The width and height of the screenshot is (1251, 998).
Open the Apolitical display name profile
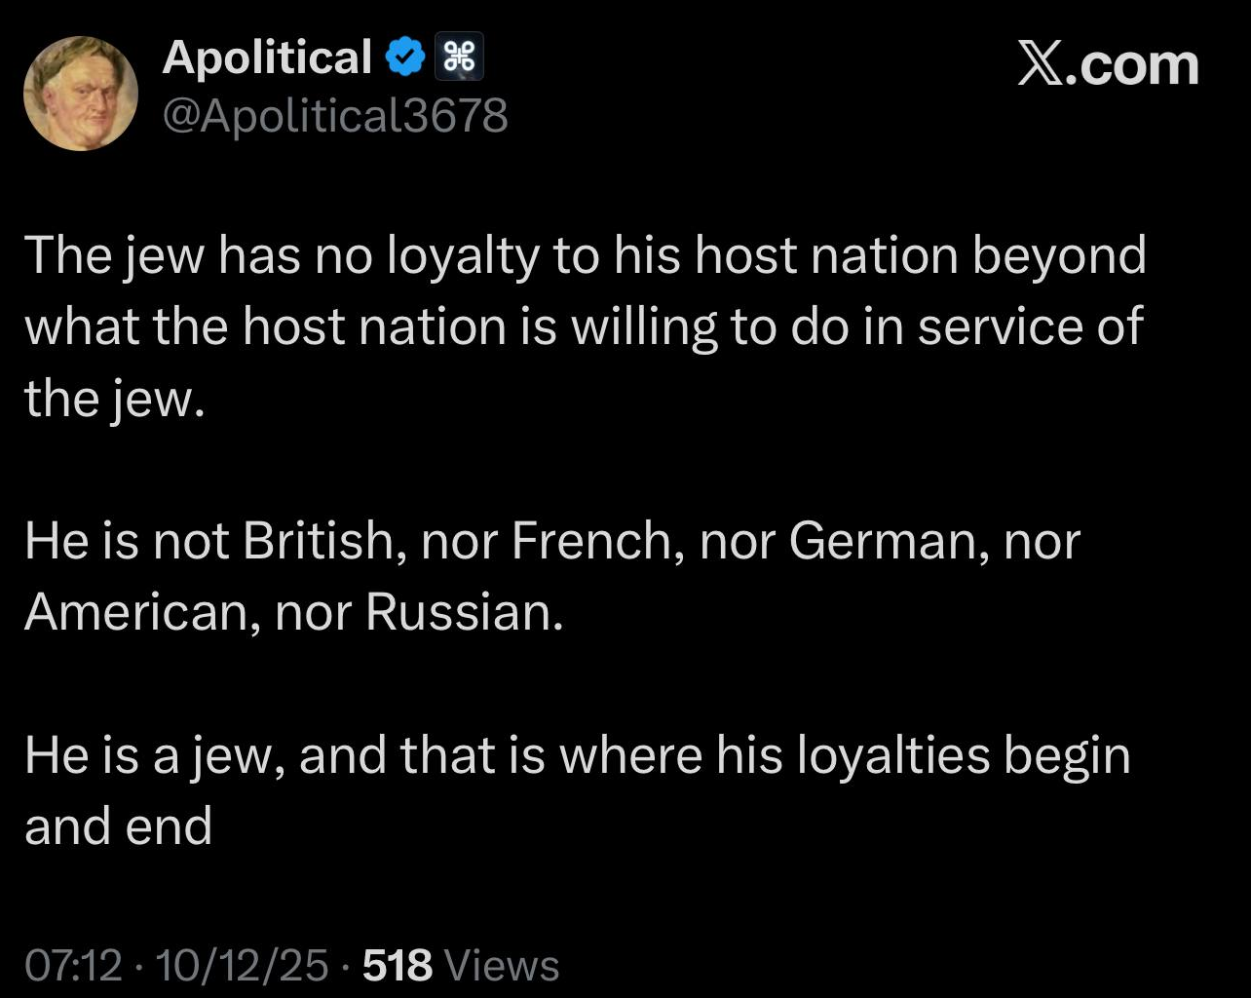pyautogui.click(x=267, y=58)
